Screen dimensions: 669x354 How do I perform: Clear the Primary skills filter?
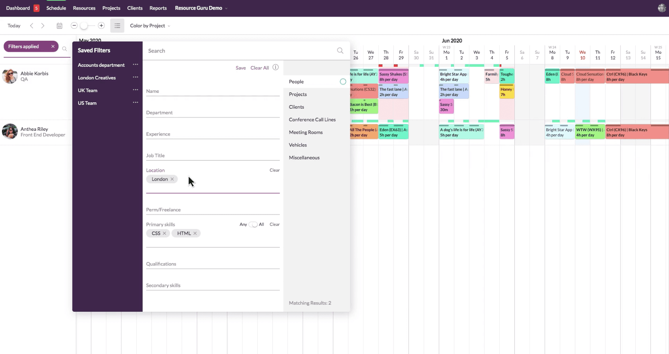coord(274,224)
